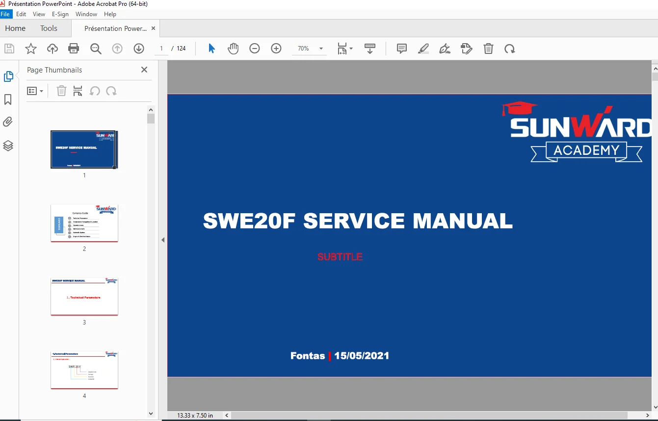Click horizontal scrollbar right arrow
658x421 pixels.
pos(648,416)
